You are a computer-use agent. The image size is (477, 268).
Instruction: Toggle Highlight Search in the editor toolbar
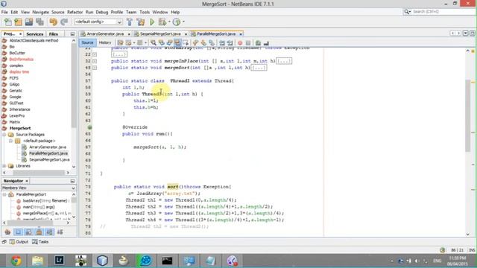pyautogui.click(x=177, y=43)
